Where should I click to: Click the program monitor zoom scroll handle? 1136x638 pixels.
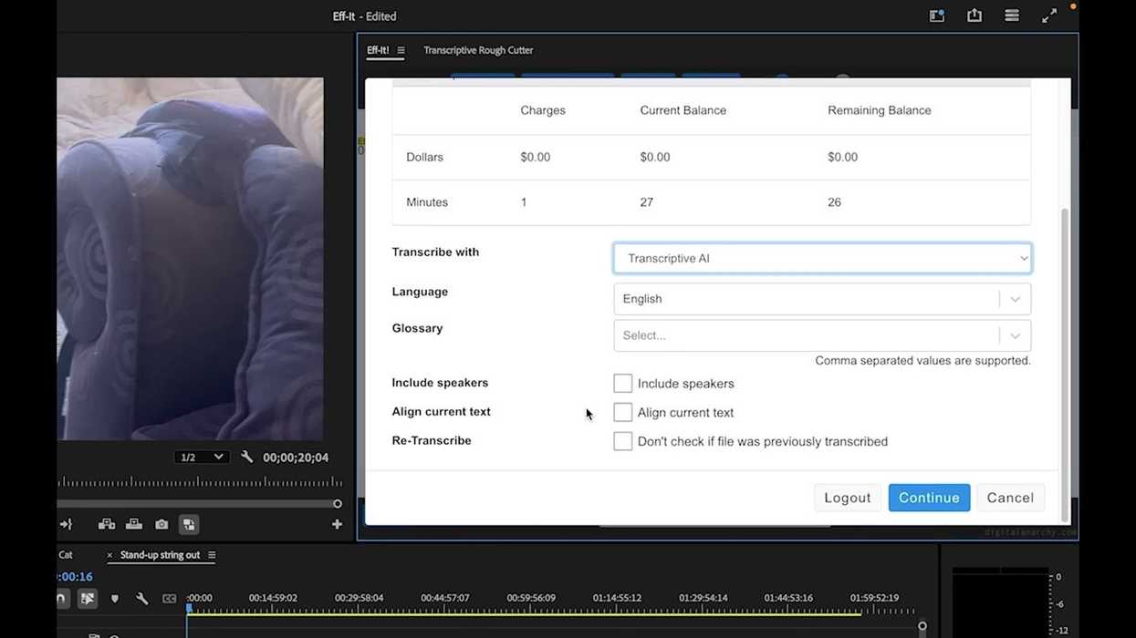(338, 503)
